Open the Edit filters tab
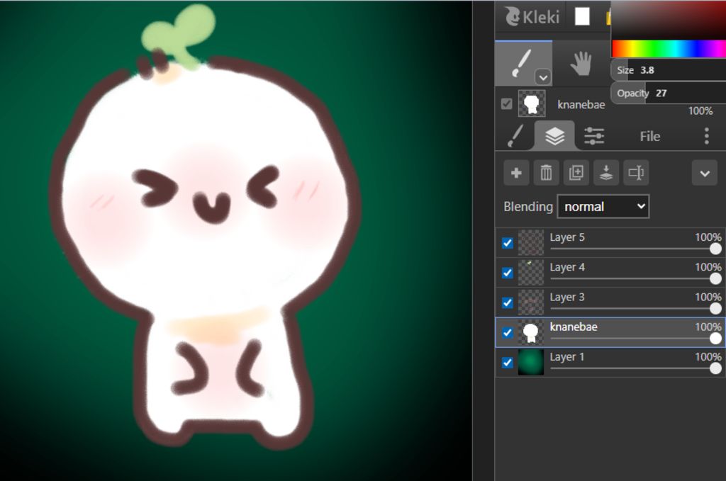This screenshot has width=726, height=481. click(x=594, y=136)
